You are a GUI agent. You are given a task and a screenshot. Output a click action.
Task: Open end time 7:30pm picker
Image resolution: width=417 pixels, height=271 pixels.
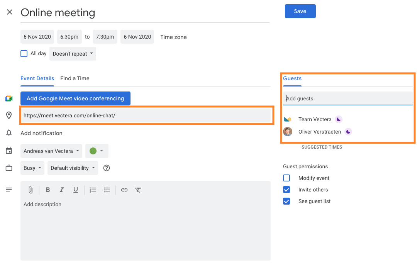pyautogui.click(x=105, y=37)
